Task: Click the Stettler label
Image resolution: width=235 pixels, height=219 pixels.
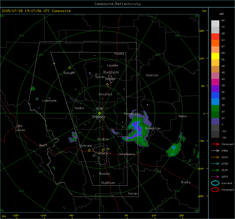Action: pos(152,75)
